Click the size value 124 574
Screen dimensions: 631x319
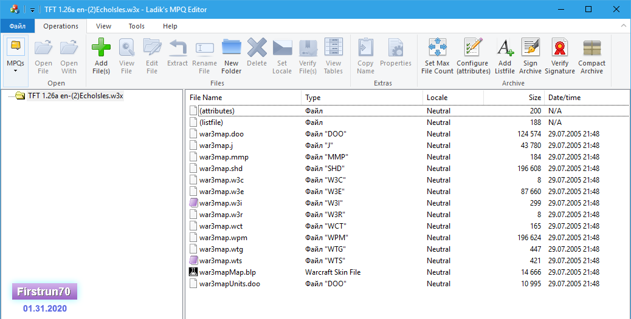529,134
